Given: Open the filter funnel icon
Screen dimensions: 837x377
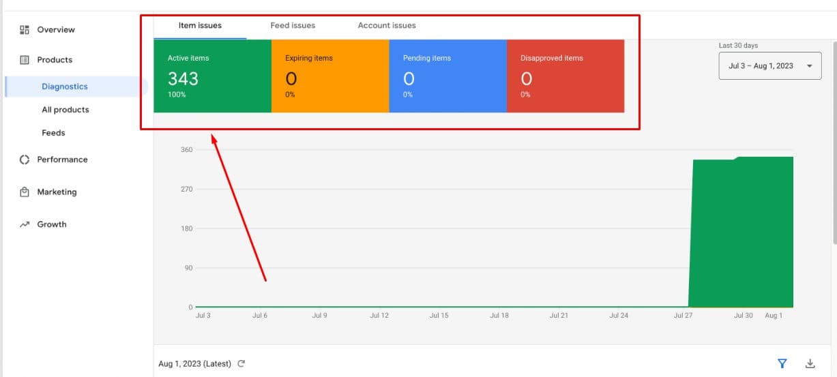Looking at the screenshot, I should pos(782,363).
